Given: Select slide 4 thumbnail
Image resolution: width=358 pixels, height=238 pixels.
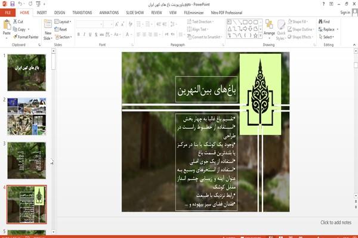Looking at the screenshot, I should tap(27, 205).
